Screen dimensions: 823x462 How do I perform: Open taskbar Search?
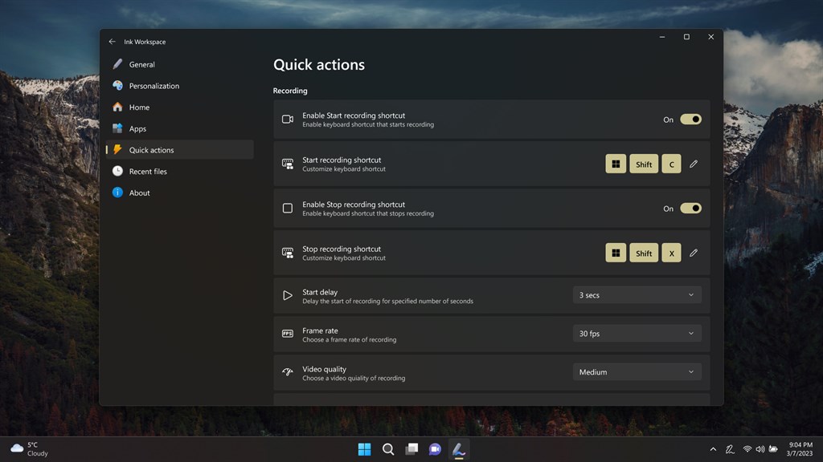tap(388, 449)
